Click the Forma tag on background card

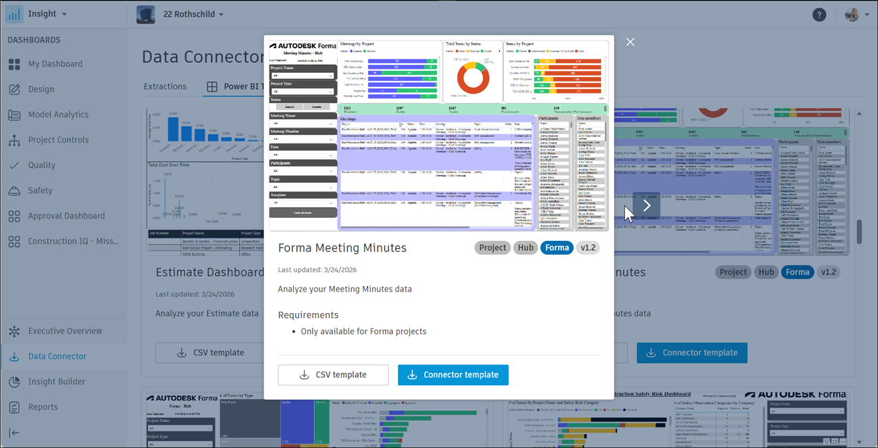(798, 272)
